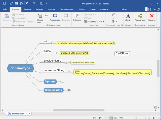Click the zoom out minus button
The image size is (161, 120).
click(126, 118)
